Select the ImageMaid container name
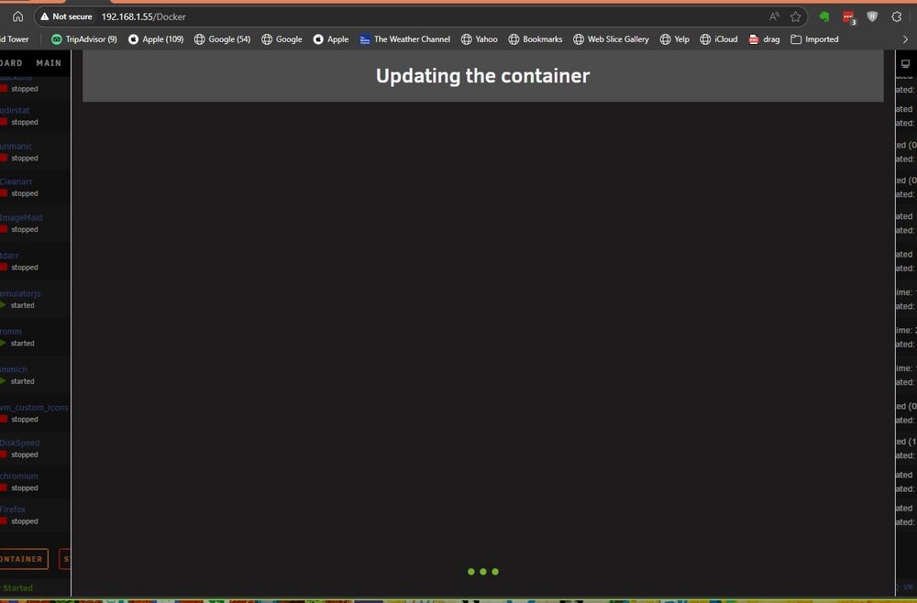This screenshot has height=603, width=917. pyautogui.click(x=21, y=217)
